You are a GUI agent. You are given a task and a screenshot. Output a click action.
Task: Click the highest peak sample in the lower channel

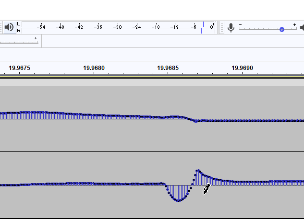click(x=197, y=171)
